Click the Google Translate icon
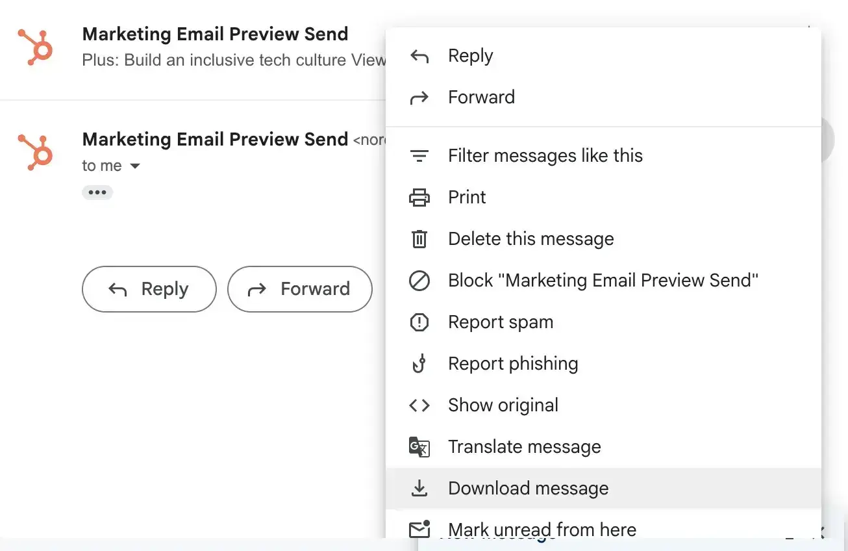848x551 pixels. (x=419, y=446)
